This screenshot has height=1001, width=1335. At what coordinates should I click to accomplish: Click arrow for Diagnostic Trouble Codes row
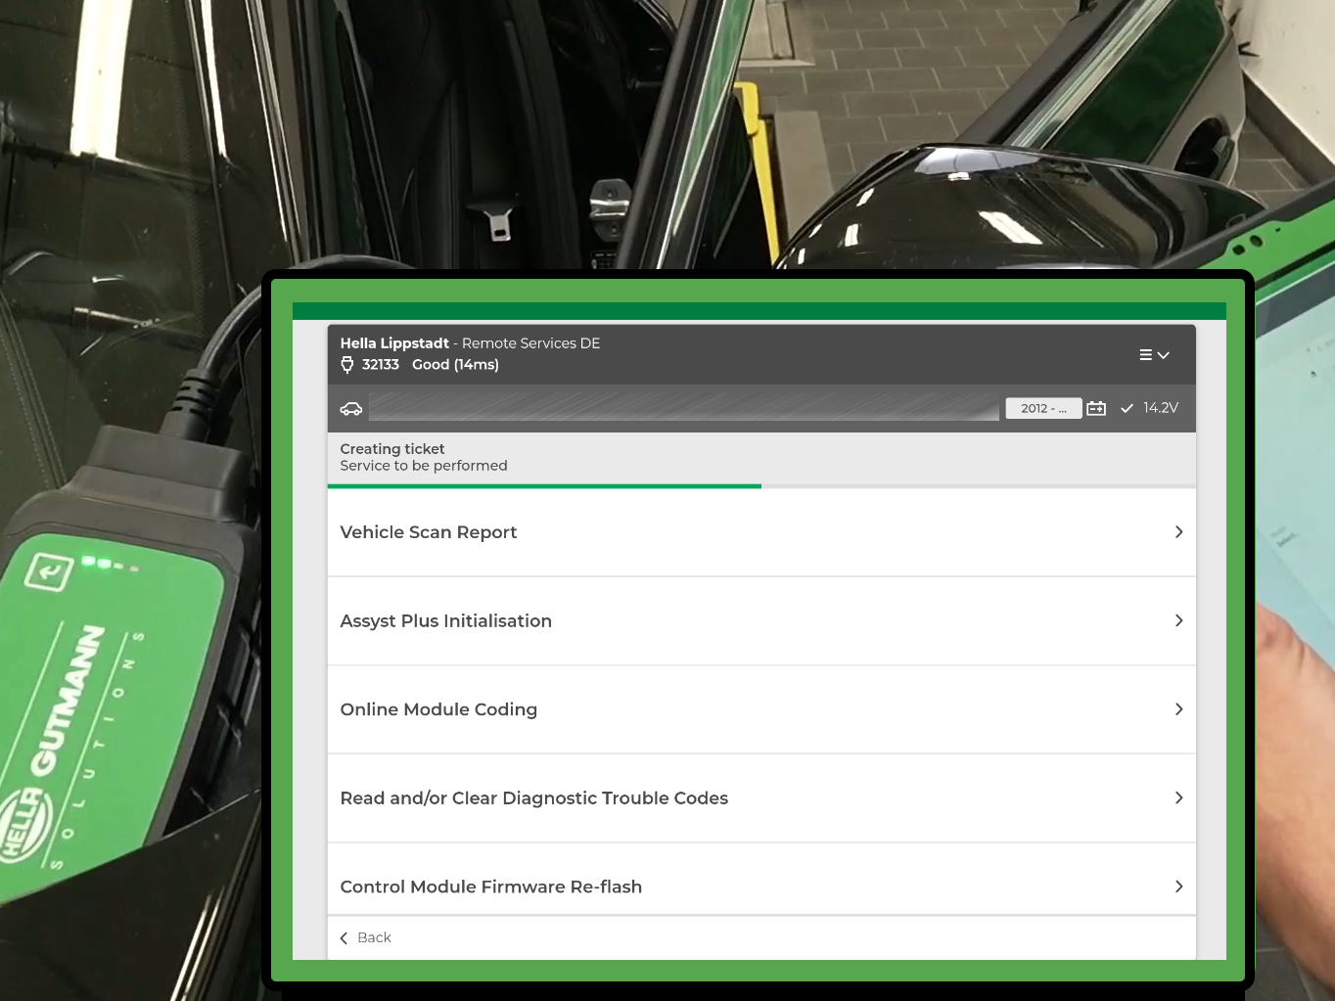pyautogui.click(x=1178, y=798)
